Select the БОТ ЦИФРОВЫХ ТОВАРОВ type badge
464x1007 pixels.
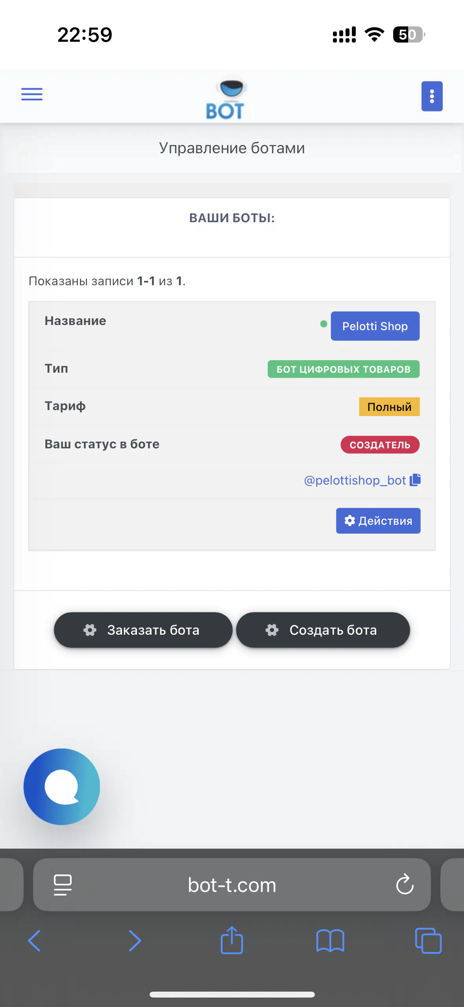point(344,369)
